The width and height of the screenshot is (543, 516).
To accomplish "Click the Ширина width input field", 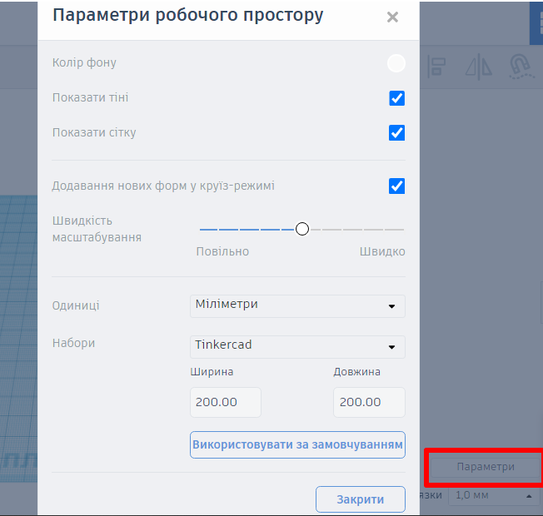I will 226,402.
